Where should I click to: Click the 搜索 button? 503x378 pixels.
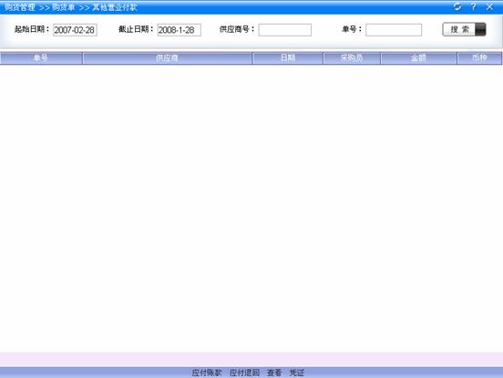(x=464, y=29)
